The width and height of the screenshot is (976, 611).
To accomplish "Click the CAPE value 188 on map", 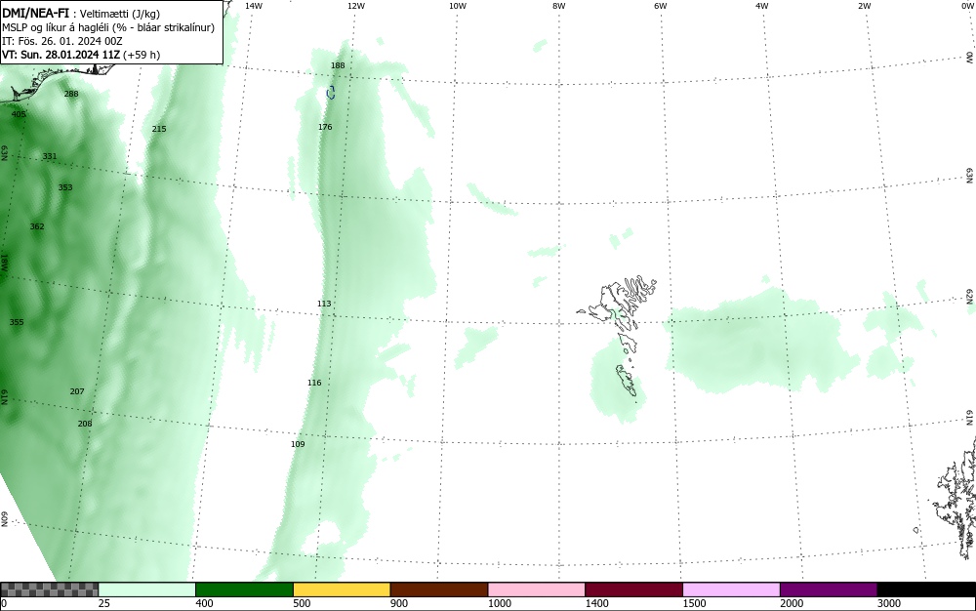I will 338,65.
